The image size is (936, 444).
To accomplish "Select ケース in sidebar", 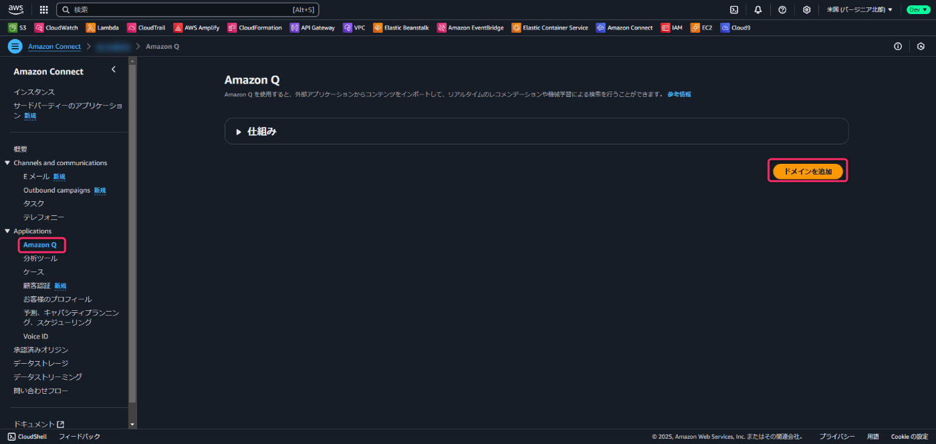I will 33,272.
